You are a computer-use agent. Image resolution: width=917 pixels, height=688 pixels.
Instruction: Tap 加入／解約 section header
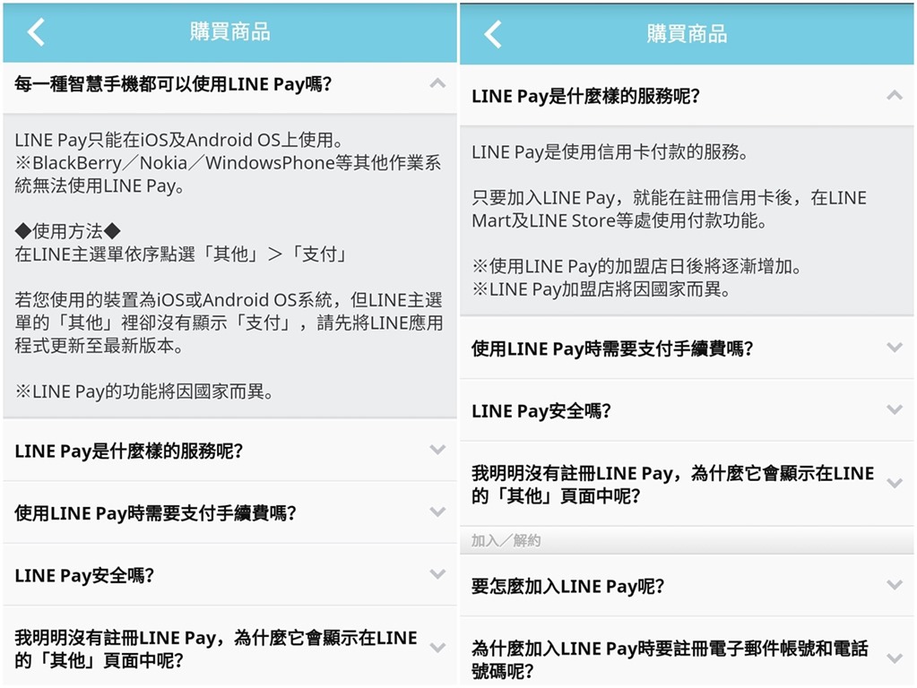coord(506,541)
